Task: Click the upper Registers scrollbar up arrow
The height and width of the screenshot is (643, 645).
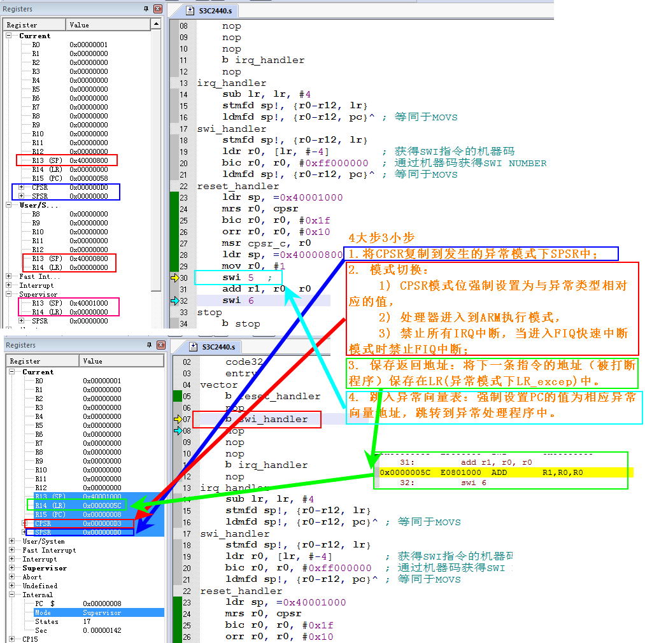Action: (x=156, y=24)
